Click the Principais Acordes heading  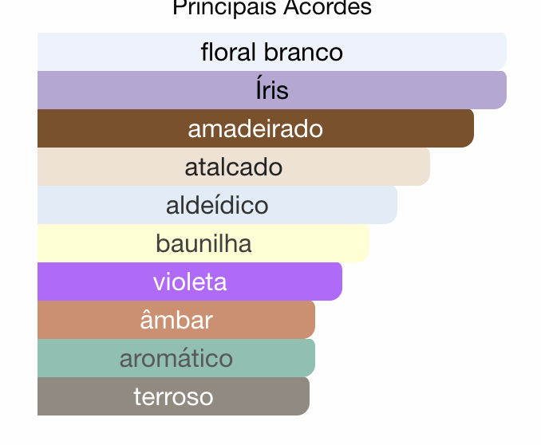tap(272, 8)
